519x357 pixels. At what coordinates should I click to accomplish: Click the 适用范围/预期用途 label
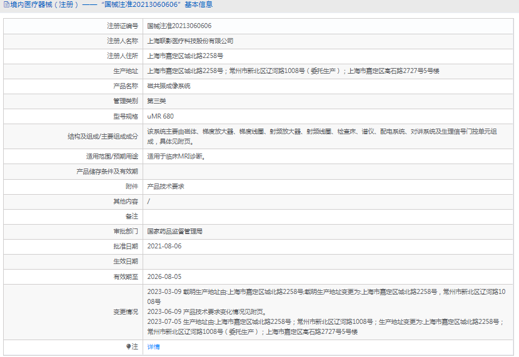pyautogui.click(x=112, y=157)
